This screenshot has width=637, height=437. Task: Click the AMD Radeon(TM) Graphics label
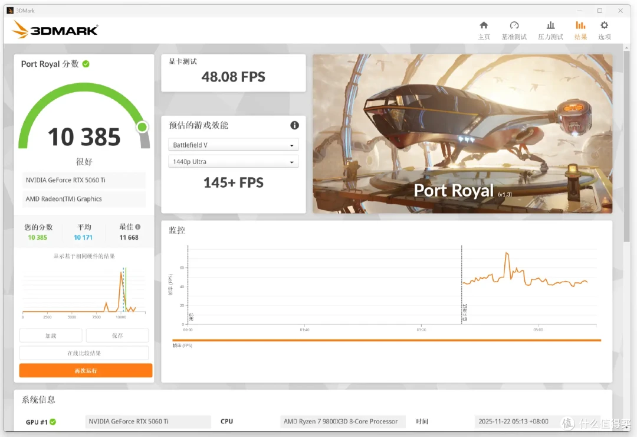coord(84,199)
